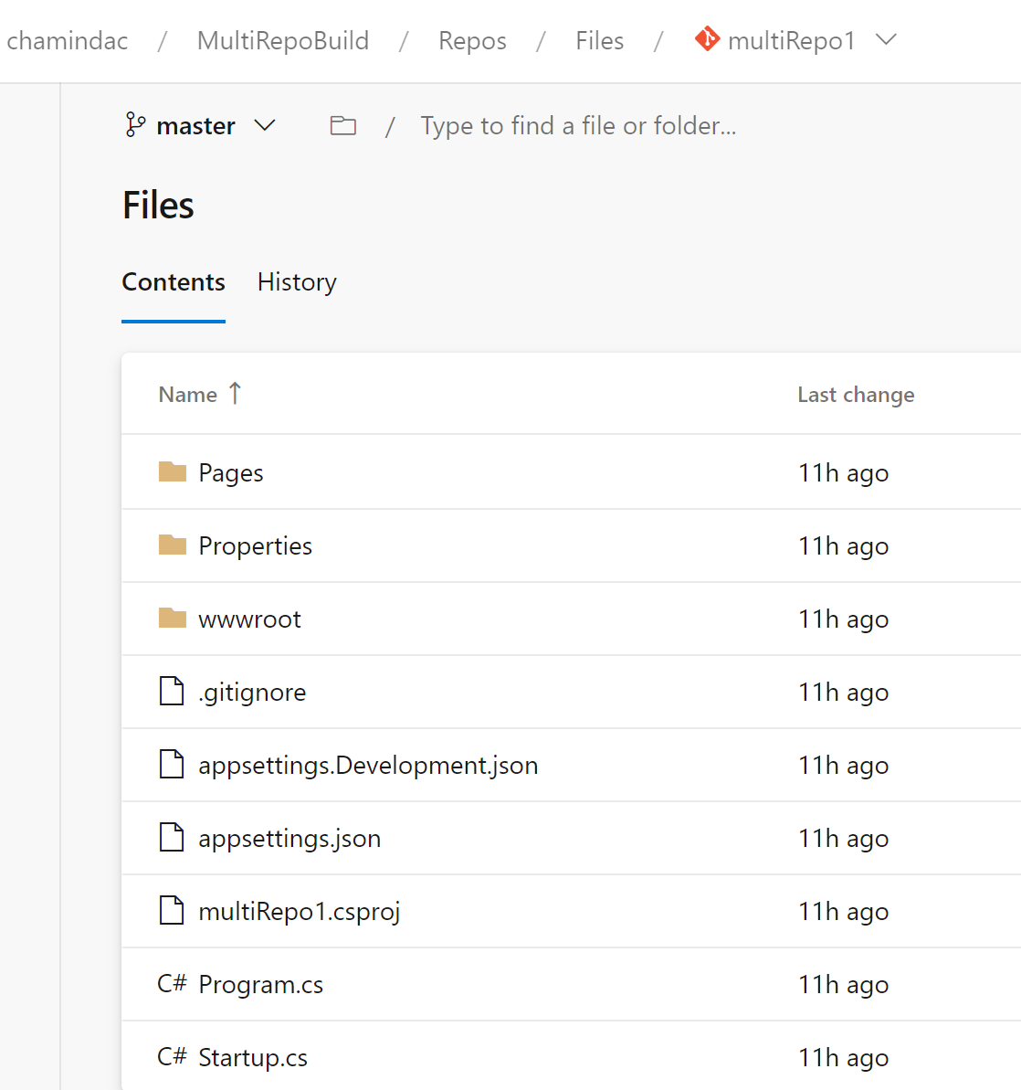
Task: Click the 11h ago value in .gitignore row
Action: point(843,692)
